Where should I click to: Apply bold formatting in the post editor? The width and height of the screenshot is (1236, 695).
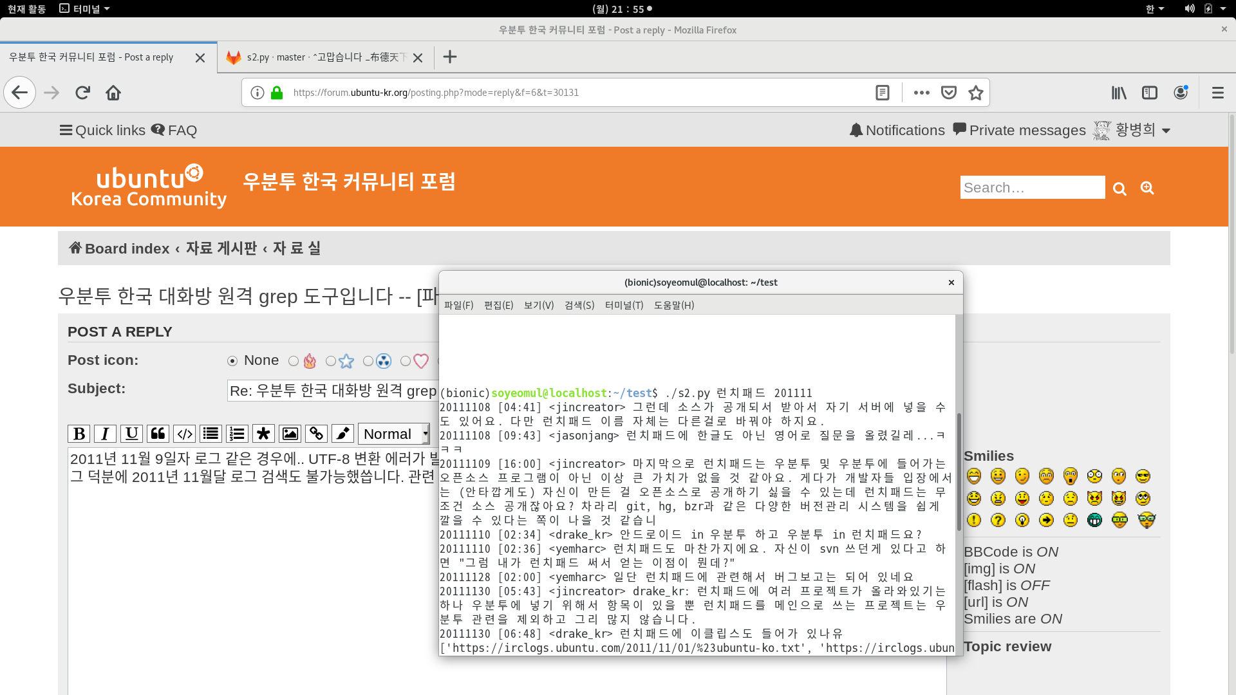[x=79, y=433]
